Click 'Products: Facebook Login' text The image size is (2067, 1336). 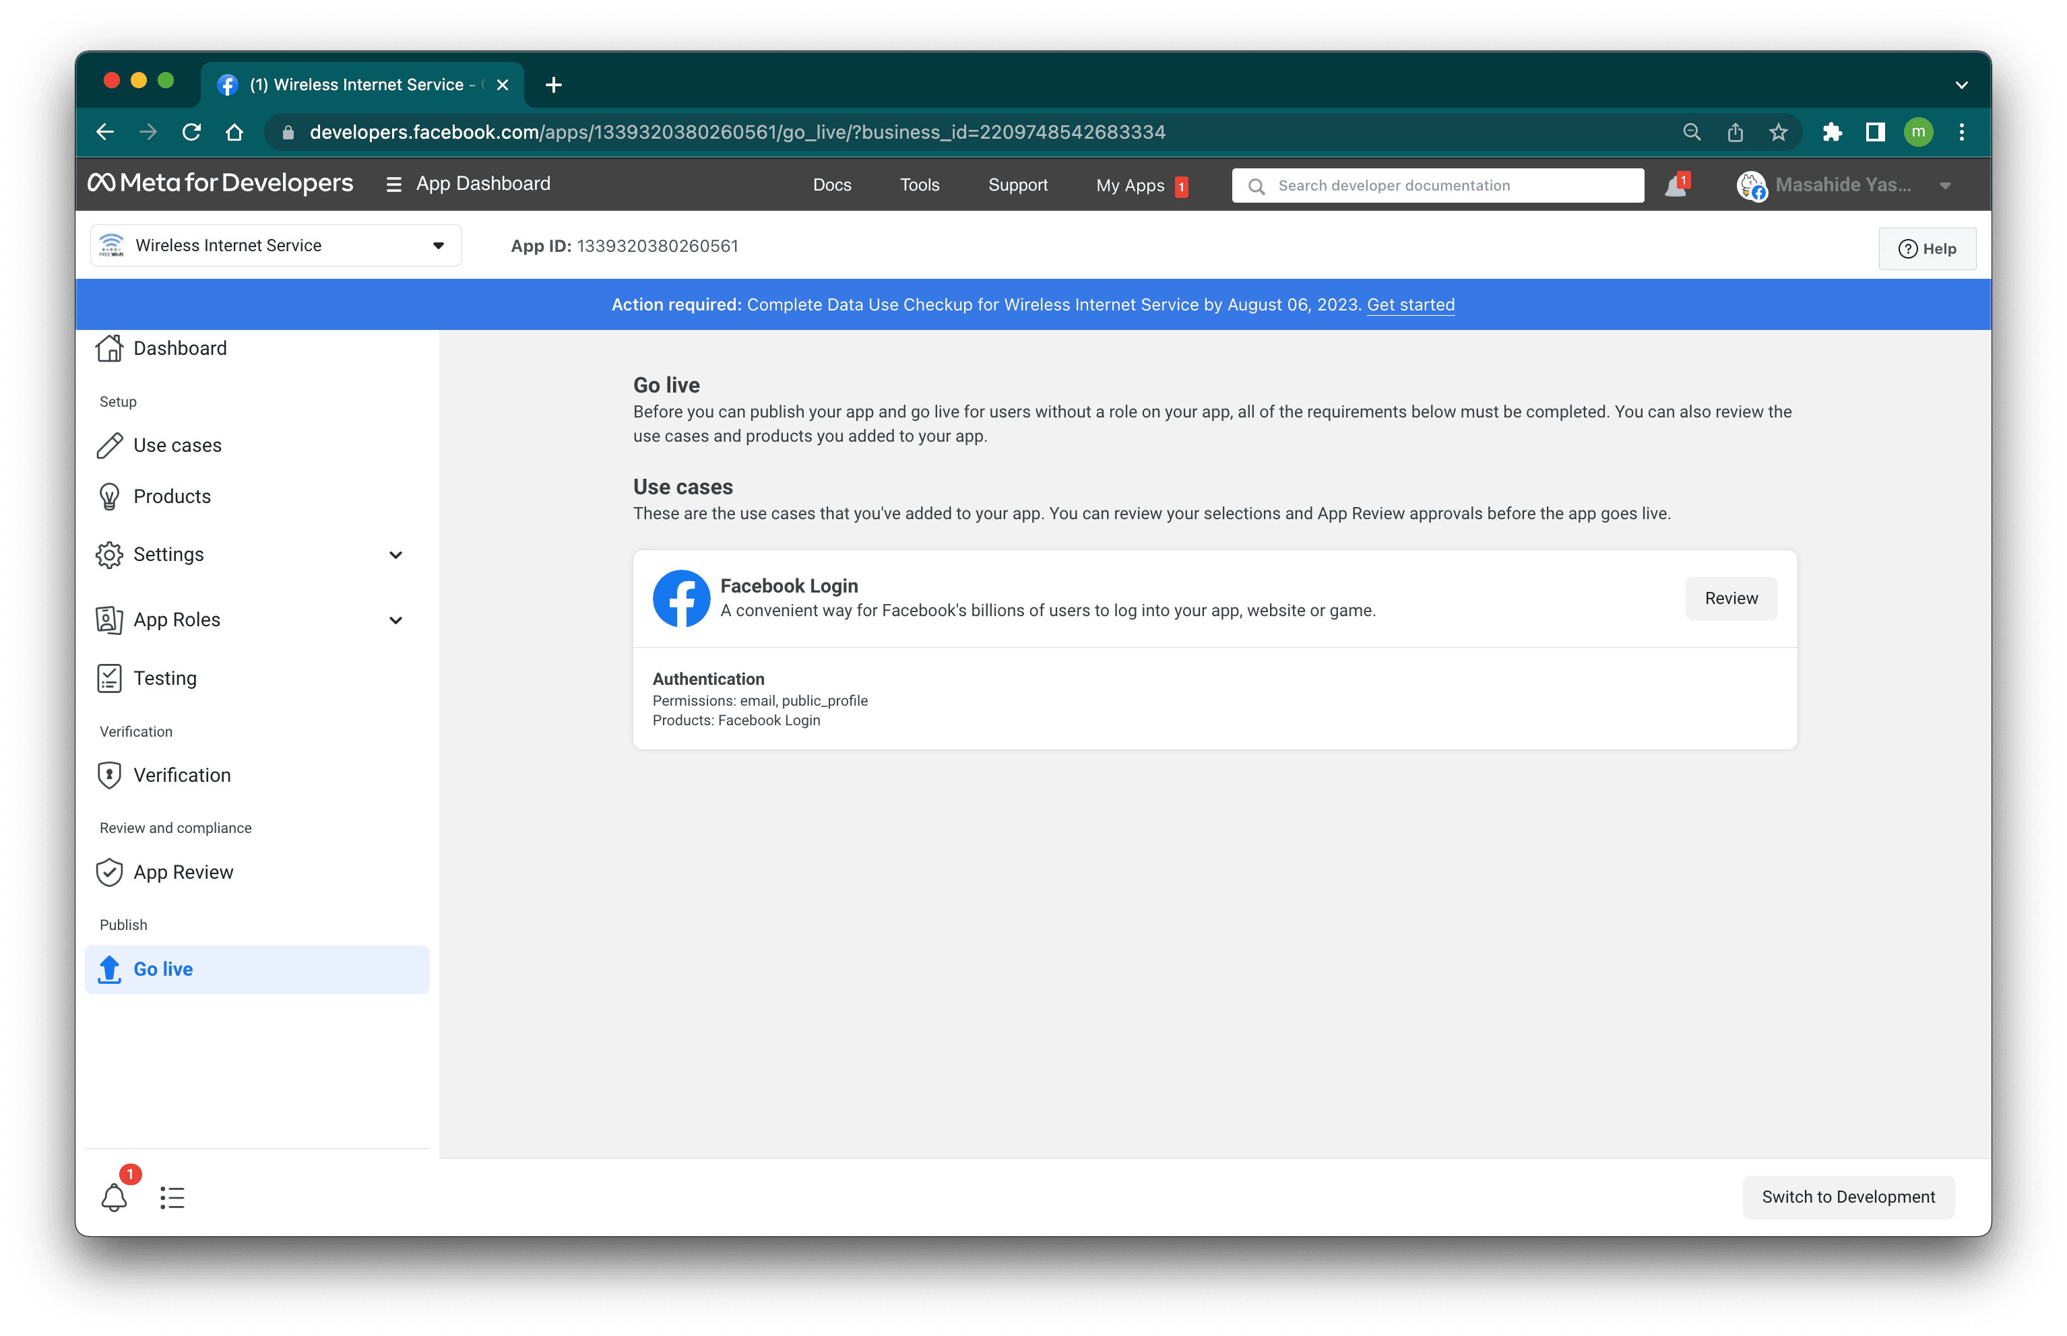click(x=736, y=721)
